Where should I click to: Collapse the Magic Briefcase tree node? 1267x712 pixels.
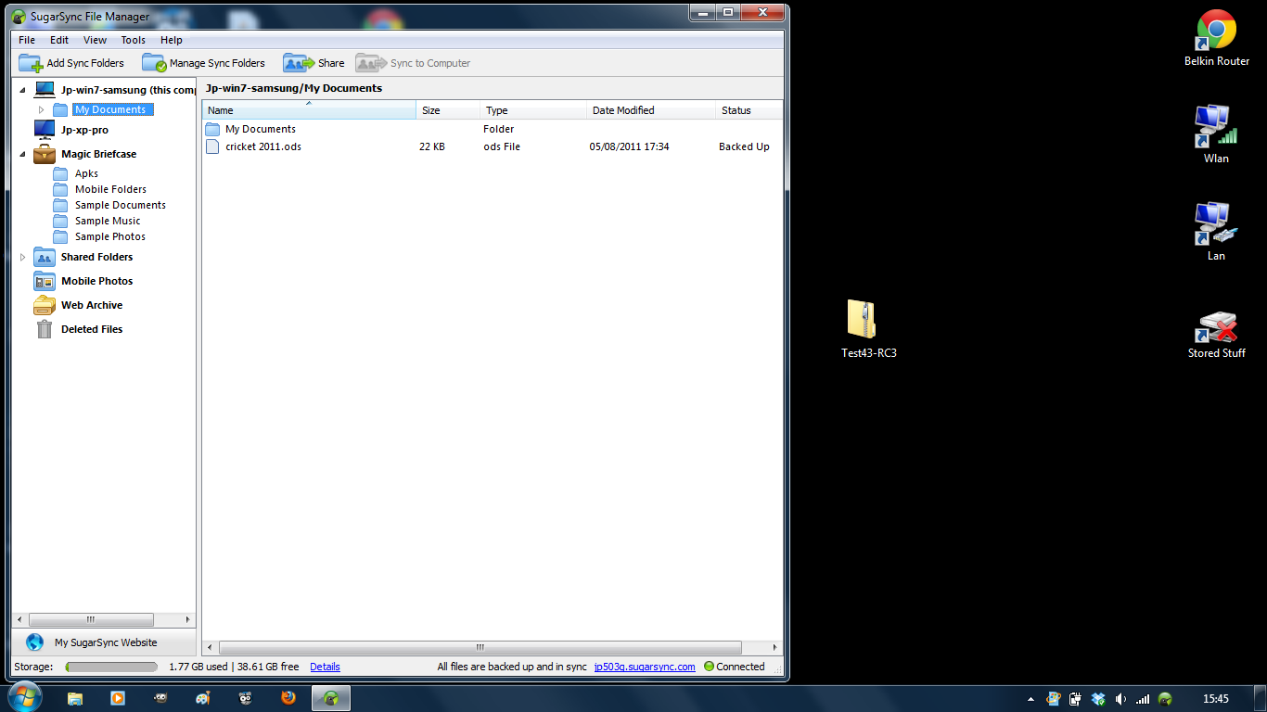23,154
